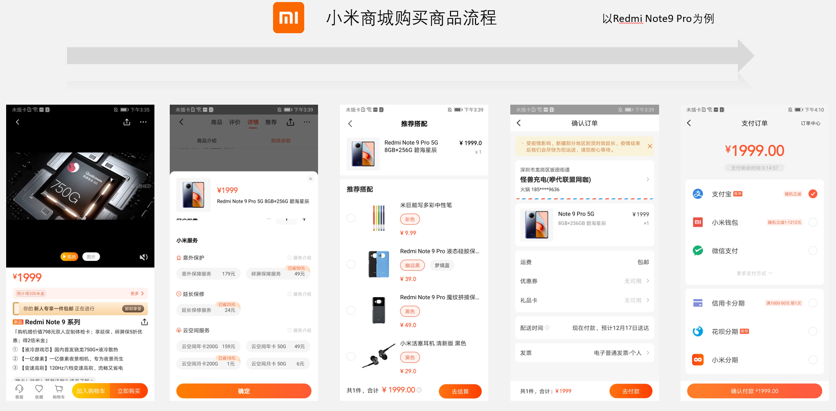This screenshot has height=411, width=836.
Task: Increase purchase quantity with plus button
Action: point(304,219)
